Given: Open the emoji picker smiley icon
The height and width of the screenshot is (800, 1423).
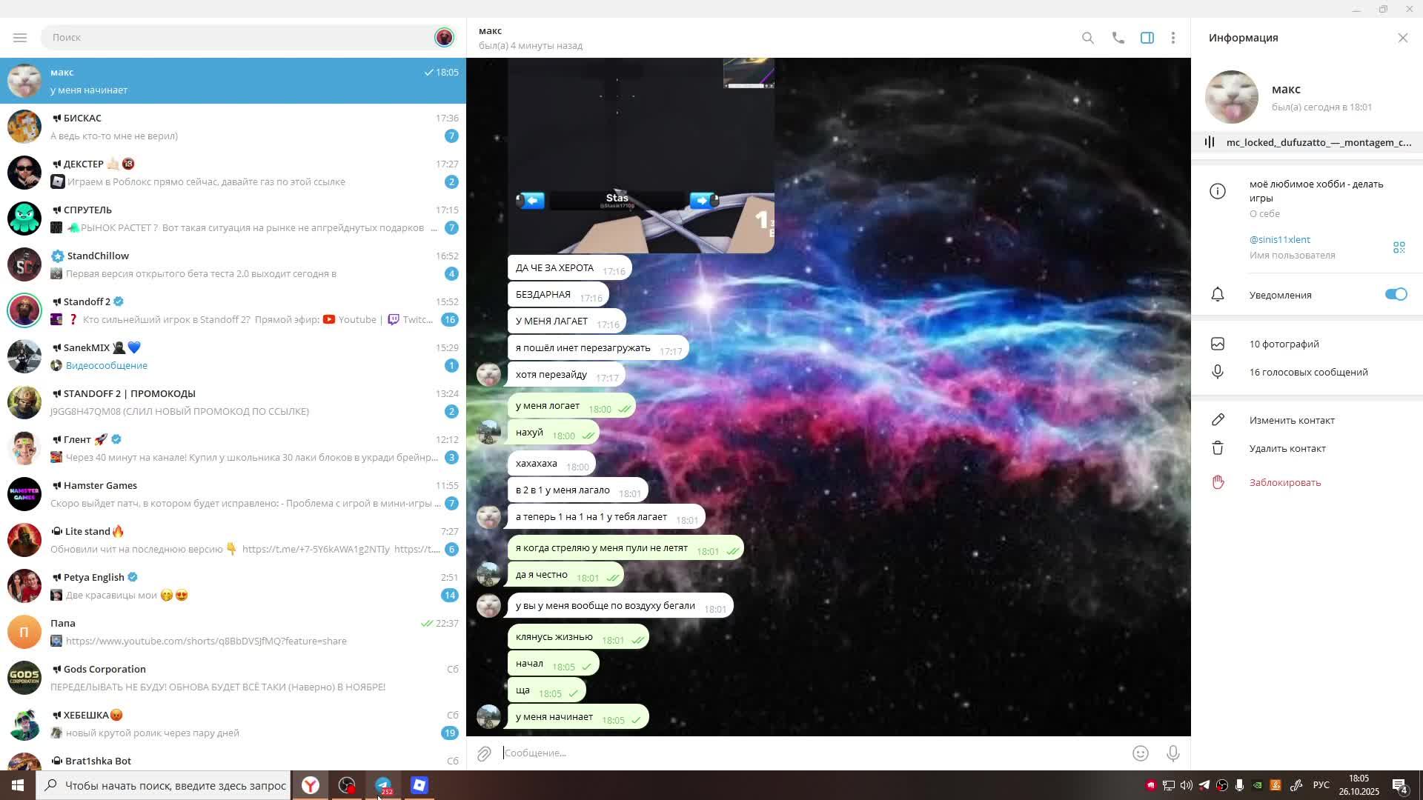Looking at the screenshot, I should [x=1140, y=753].
